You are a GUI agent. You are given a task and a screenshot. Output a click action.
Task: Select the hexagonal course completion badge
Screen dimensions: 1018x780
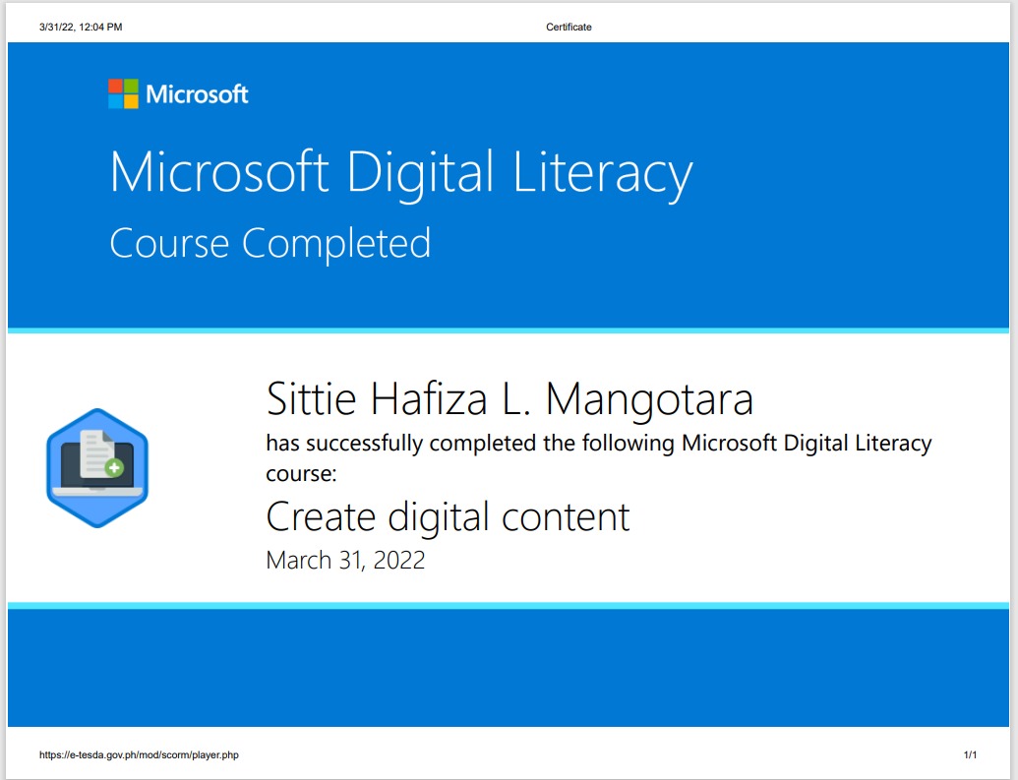click(97, 465)
